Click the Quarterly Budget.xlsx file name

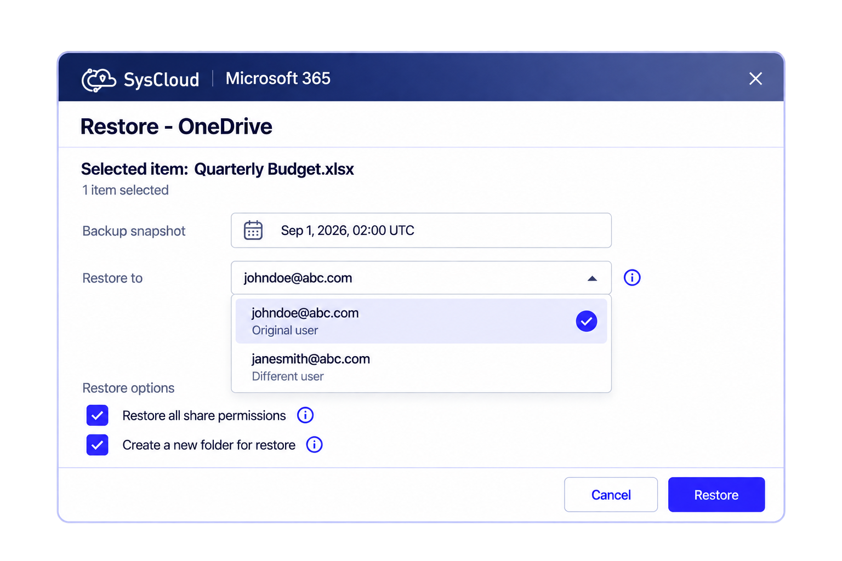(x=274, y=169)
